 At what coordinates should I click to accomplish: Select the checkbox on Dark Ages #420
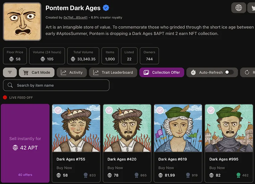(109, 110)
